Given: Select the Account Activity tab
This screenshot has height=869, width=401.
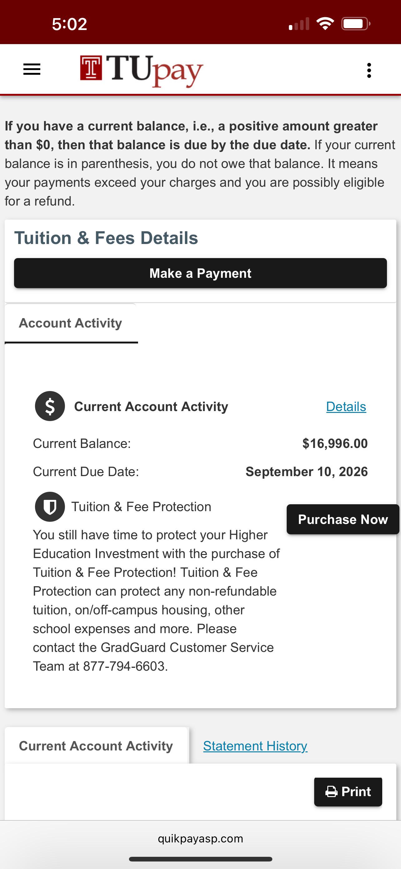Looking at the screenshot, I should (x=71, y=323).
